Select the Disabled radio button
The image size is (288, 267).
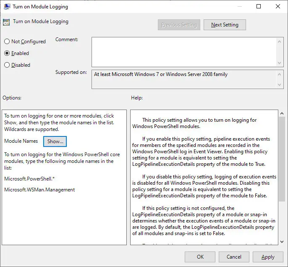7,65
